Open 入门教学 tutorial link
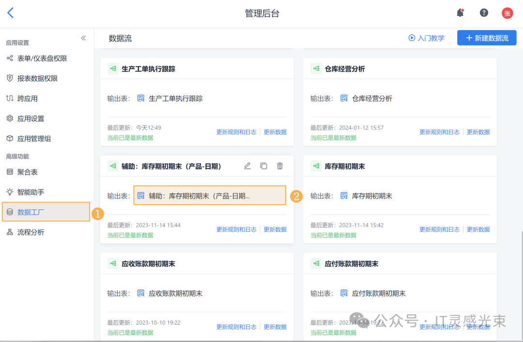The width and height of the screenshot is (523, 342). tap(426, 38)
